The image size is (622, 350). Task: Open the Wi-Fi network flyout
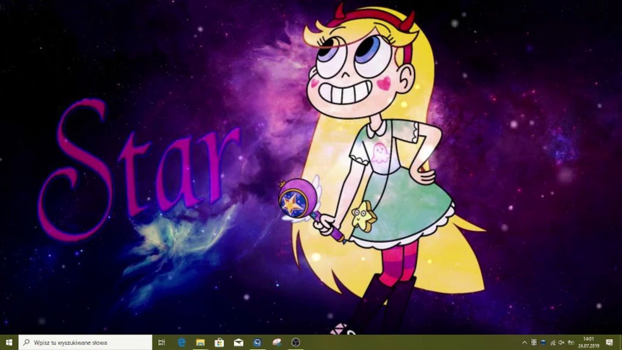tap(553, 343)
